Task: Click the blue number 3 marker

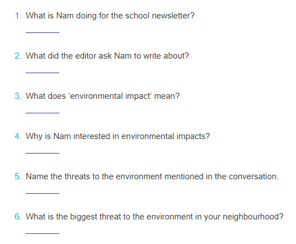Action: click(x=18, y=96)
